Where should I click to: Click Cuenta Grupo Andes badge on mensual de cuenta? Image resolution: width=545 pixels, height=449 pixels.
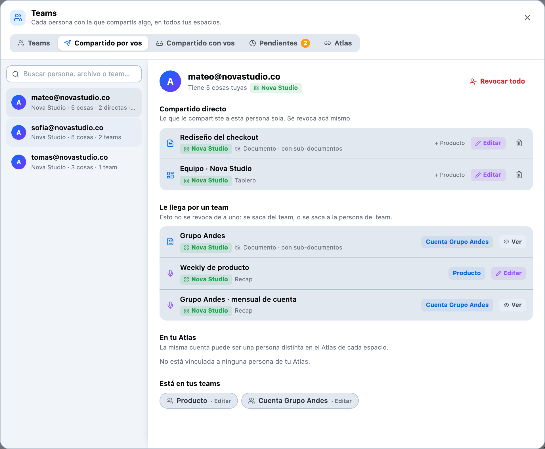point(457,305)
